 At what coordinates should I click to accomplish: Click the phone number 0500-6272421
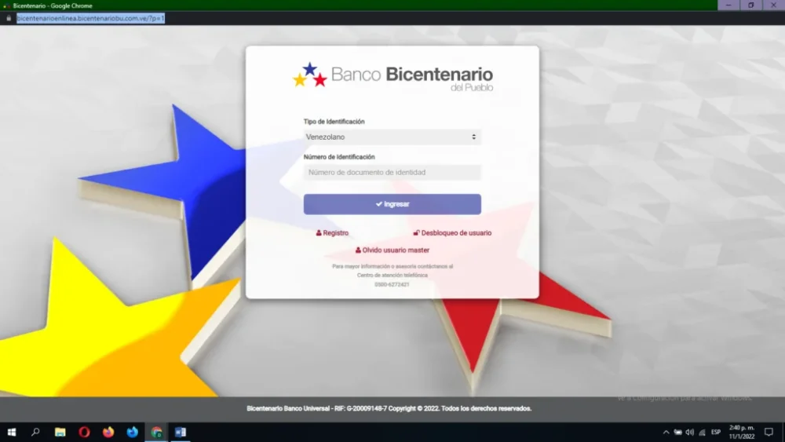pyautogui.click(x=392, y=284)
